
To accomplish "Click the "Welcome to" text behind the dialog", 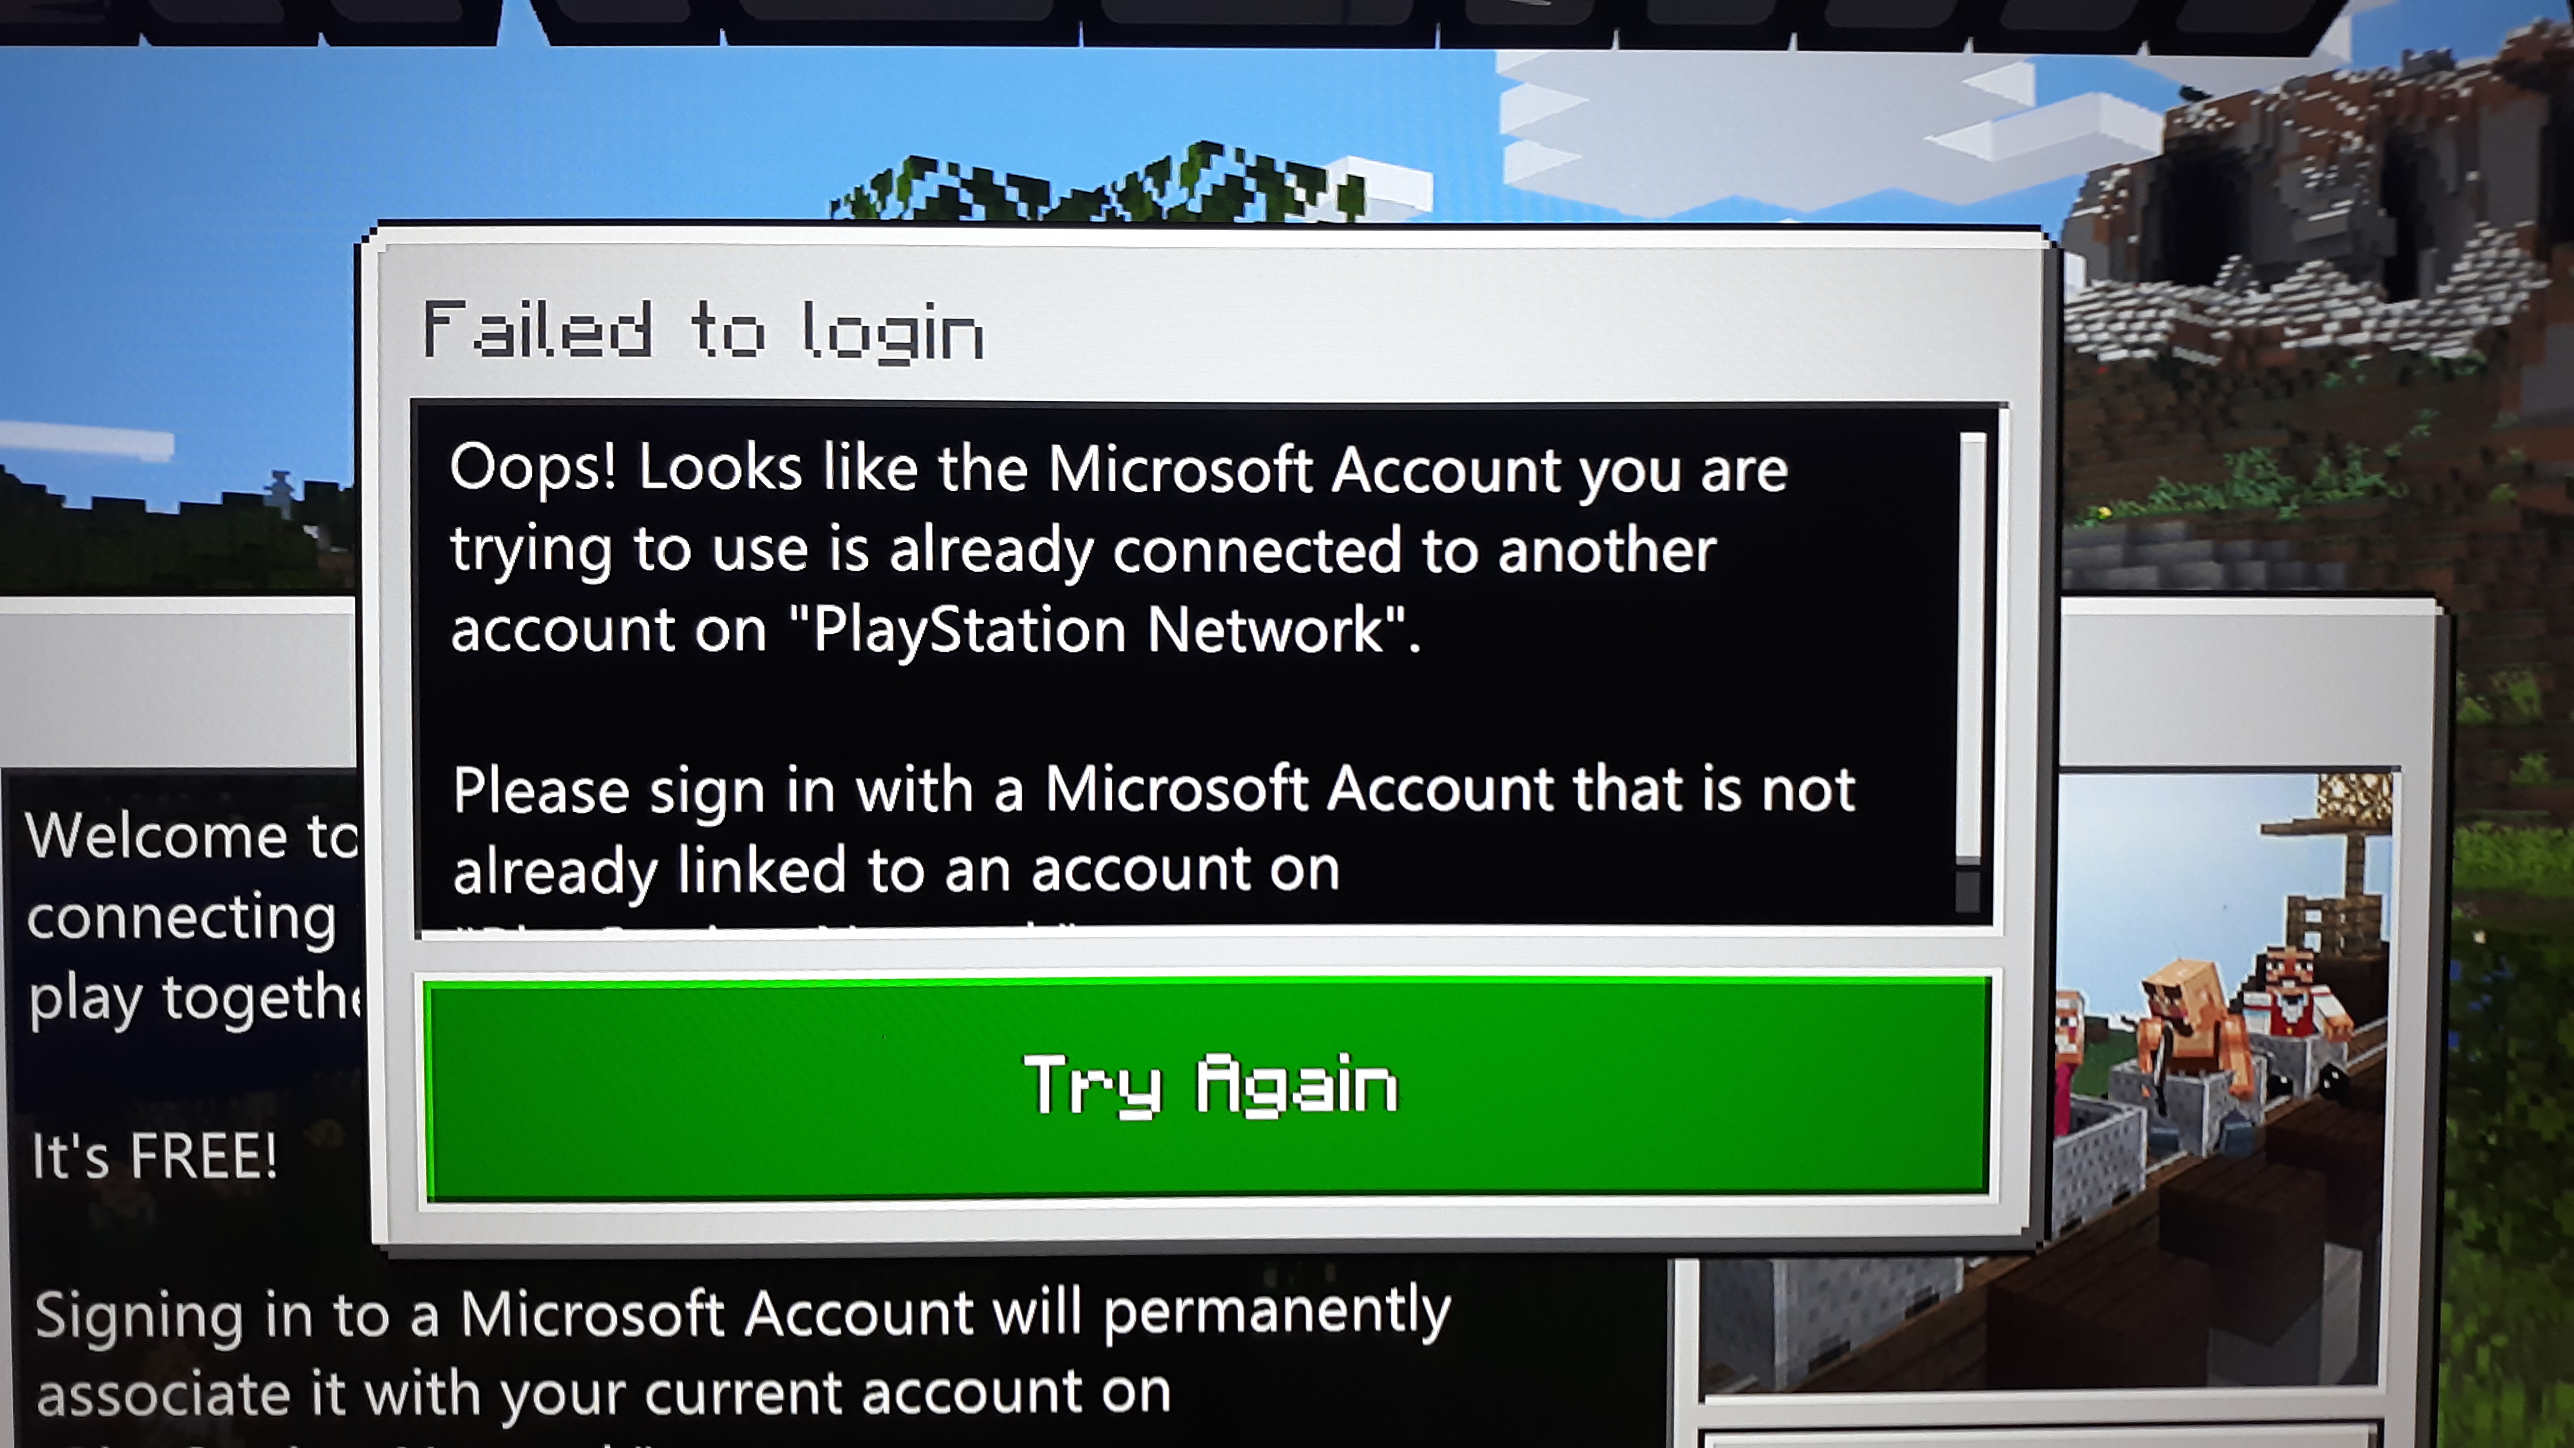I will tap(191, 836).
